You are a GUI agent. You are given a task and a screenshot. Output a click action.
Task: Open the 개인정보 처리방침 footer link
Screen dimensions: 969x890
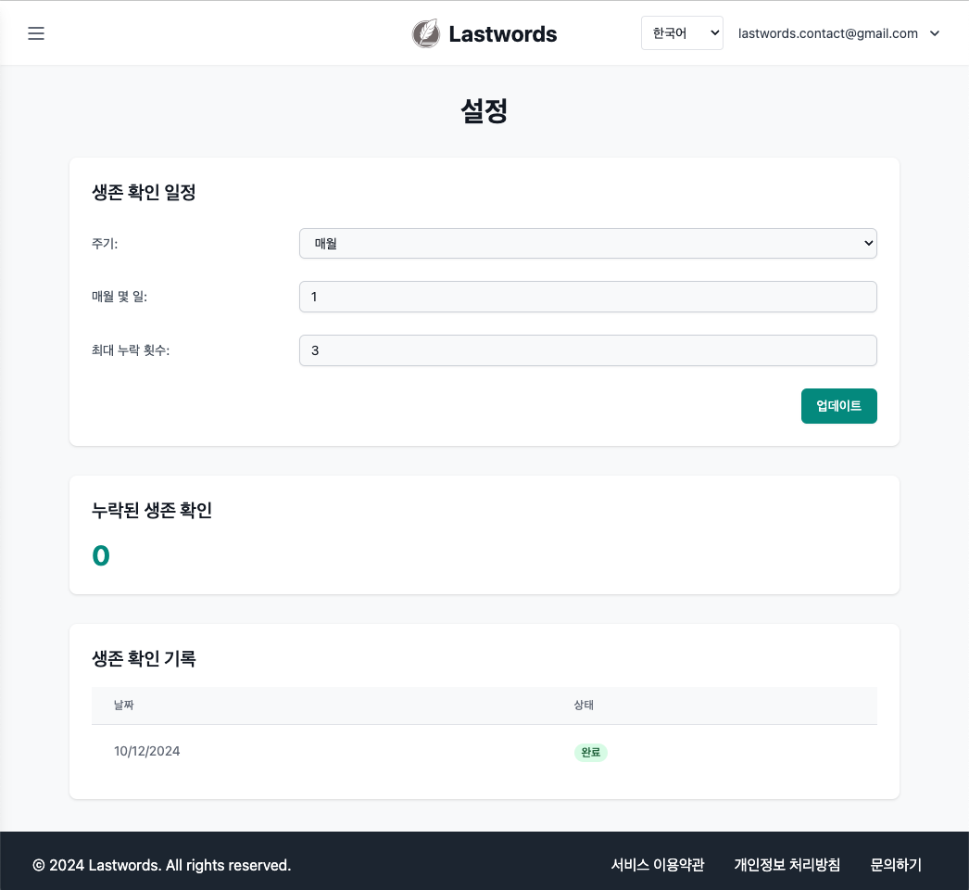point(787,865)
